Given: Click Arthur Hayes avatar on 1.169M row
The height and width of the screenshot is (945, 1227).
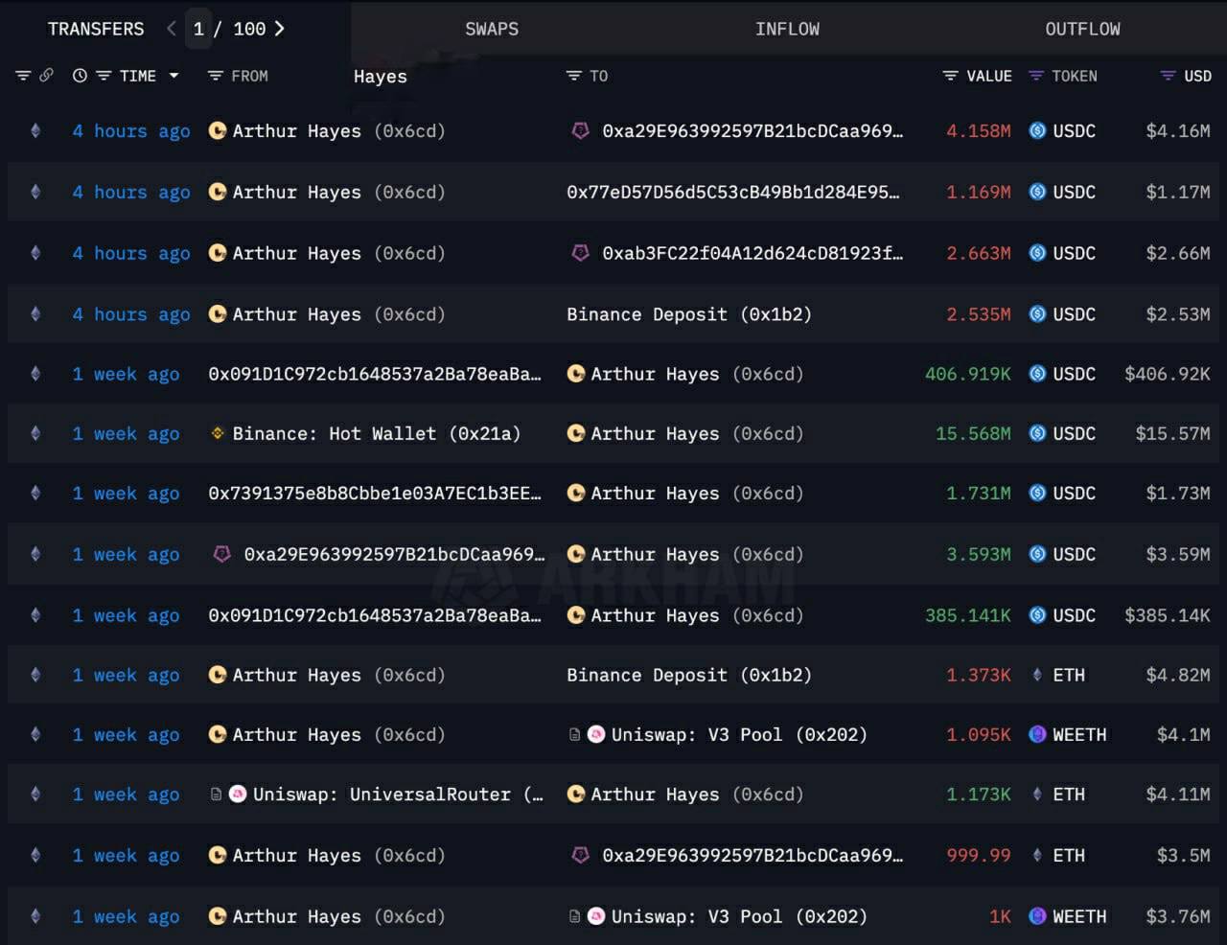Looking at the screenshot, I should [x=218, y=192].
